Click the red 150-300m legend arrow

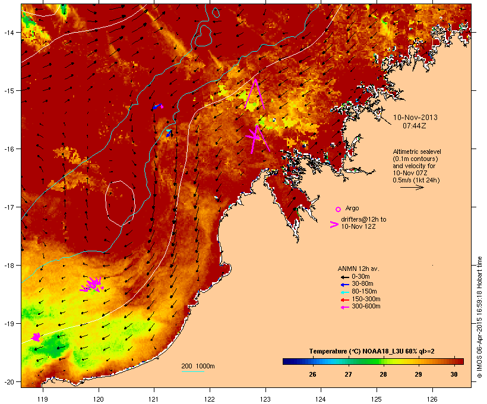click(344, 300)
